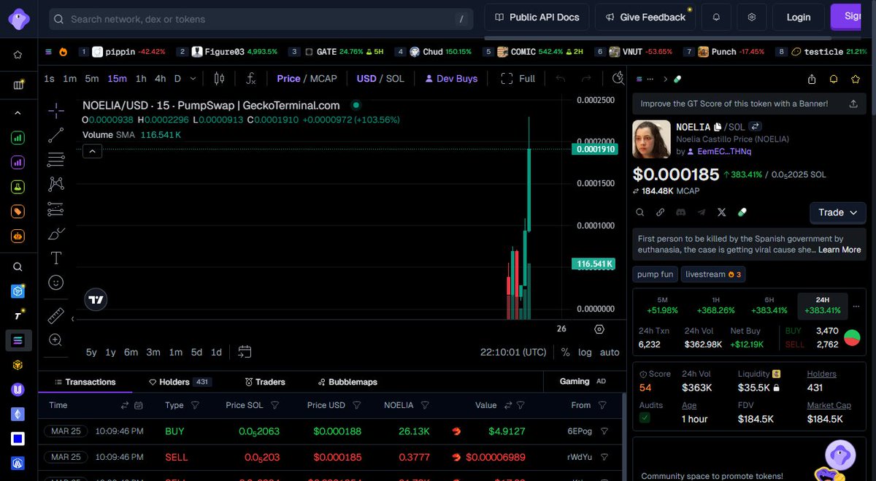Open the token's X (Twitter) link

tap(722, 212)
